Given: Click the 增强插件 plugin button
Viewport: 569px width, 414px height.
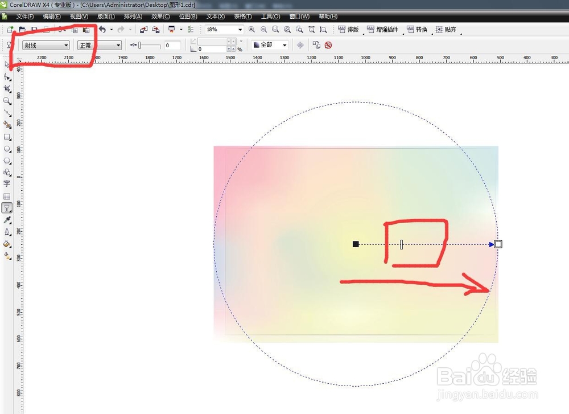Looking at the screenshot, I should tap(382, 30).
